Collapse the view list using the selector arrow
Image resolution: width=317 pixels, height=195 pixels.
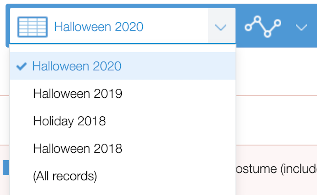coord(221,27)
